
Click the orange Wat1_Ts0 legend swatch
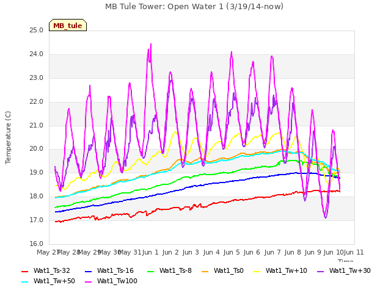205,272
